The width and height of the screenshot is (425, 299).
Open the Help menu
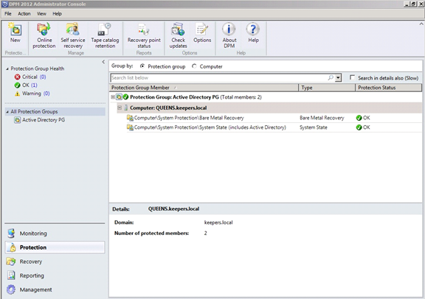click(57, 13)
